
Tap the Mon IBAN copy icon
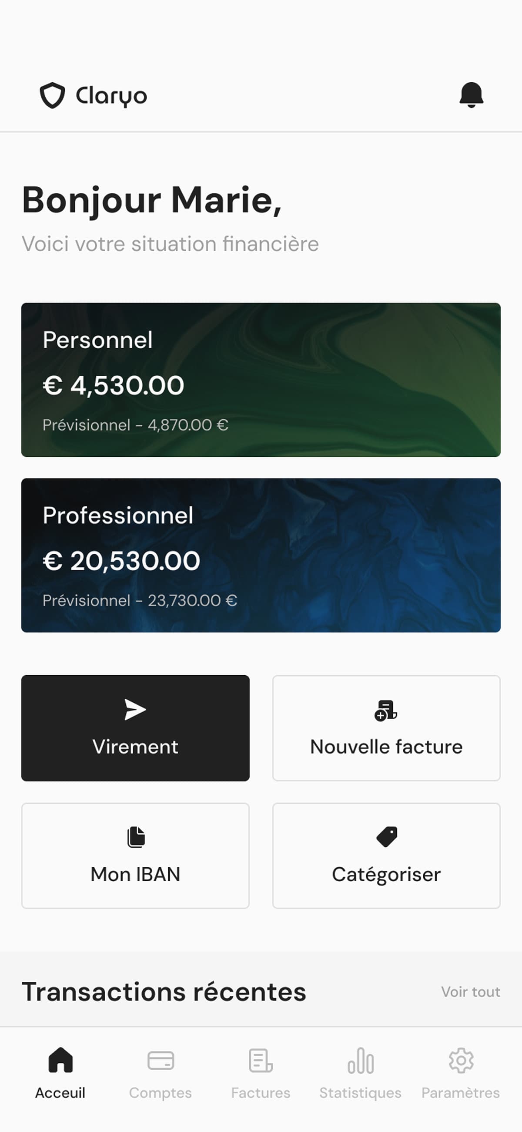click(136, 837)
